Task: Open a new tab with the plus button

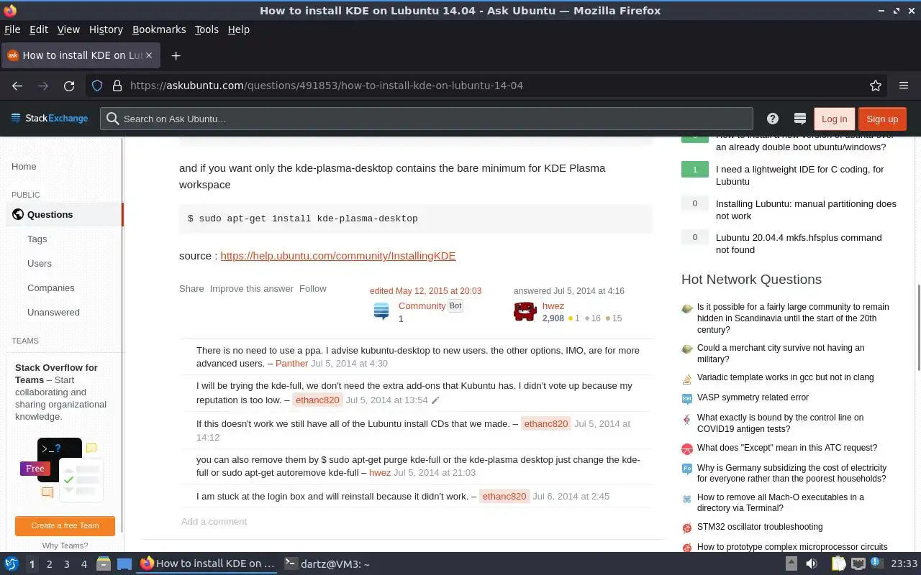Action: (x=176, y=55)
